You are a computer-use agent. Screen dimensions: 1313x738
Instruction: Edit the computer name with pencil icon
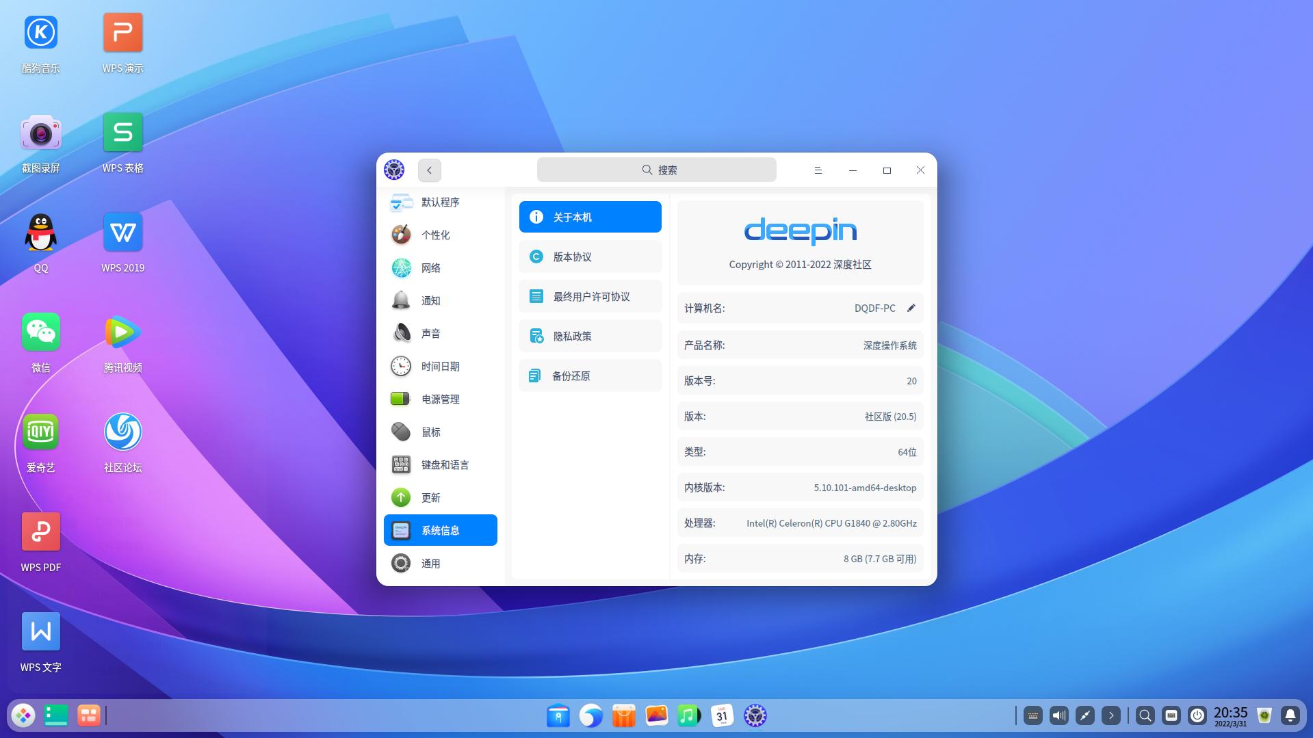click(911, 308)
